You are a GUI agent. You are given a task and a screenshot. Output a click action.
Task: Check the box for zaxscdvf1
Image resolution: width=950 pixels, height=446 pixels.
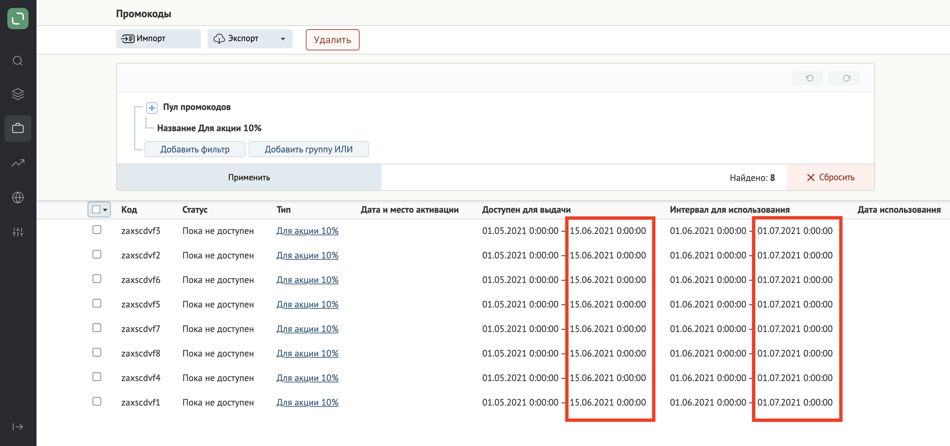coord(97,401)
